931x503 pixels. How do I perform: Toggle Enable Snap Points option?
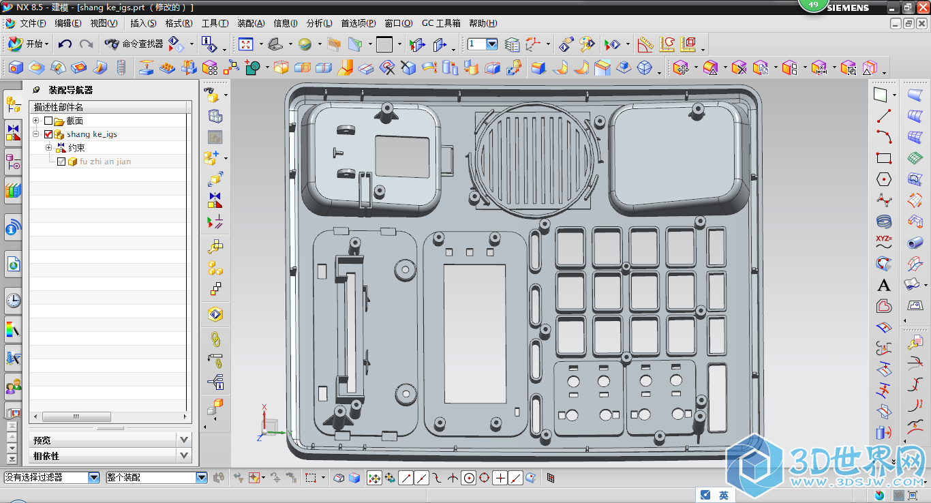pos(374,478)
